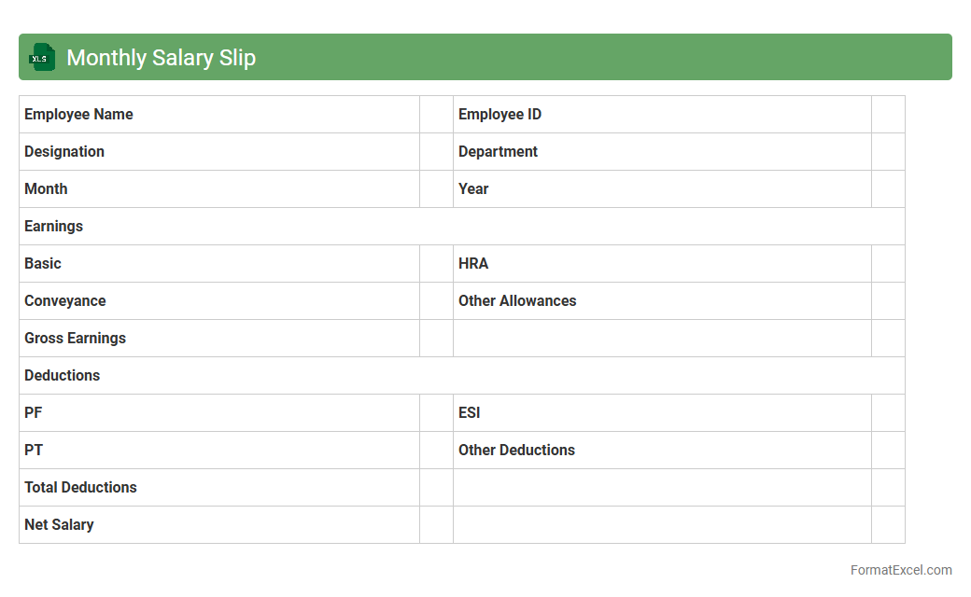Screen dimensions: 971x597
Task: Click the empty field beside Employee ID
Action: click(x=888, y=115)
